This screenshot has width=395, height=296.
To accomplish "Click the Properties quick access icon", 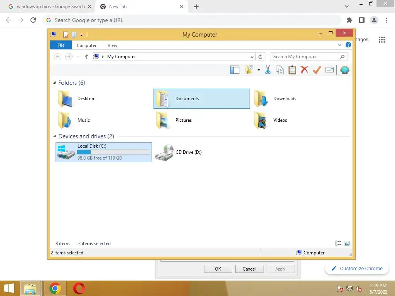I will (66, 34).
